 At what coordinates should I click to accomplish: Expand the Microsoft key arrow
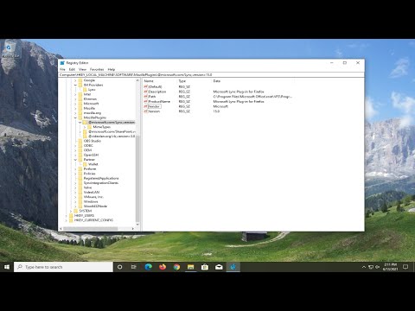tap(75, 104)
